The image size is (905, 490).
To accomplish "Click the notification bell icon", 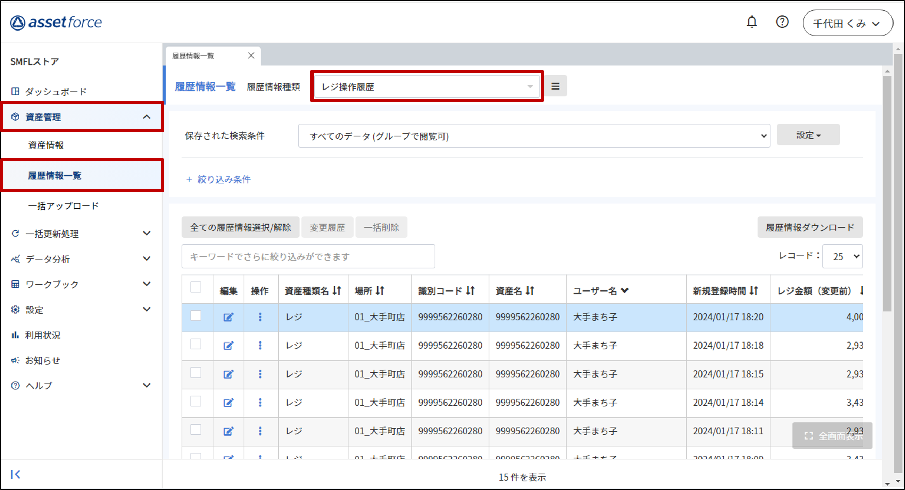I will tap(752, 22).
